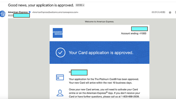Remove the 收件箱 inbox label
This screenshot has width=176, height=99.
coord(83,5)
